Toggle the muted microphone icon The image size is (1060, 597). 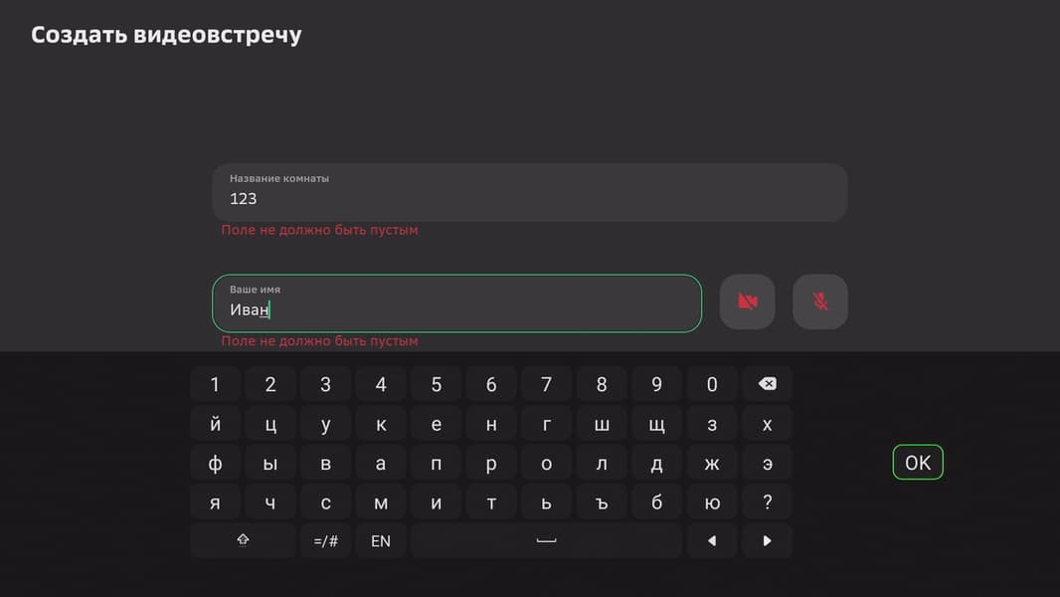(x=820, y=301)
